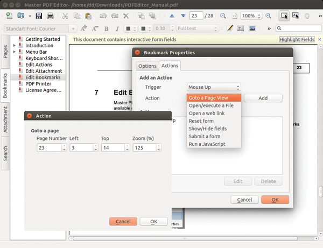The image size is (323, 248).
Task: Toggle the Highlight Fields button
Action: pyautogui.click(x=297, y=39)
